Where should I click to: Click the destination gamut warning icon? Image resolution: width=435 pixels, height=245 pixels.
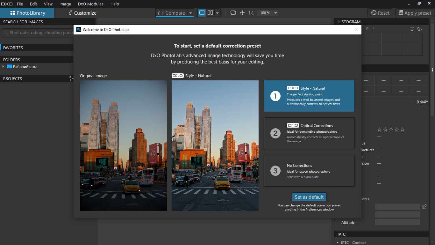point(419,29)
